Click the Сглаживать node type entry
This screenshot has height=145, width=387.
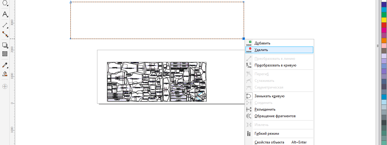click(279, 81)
